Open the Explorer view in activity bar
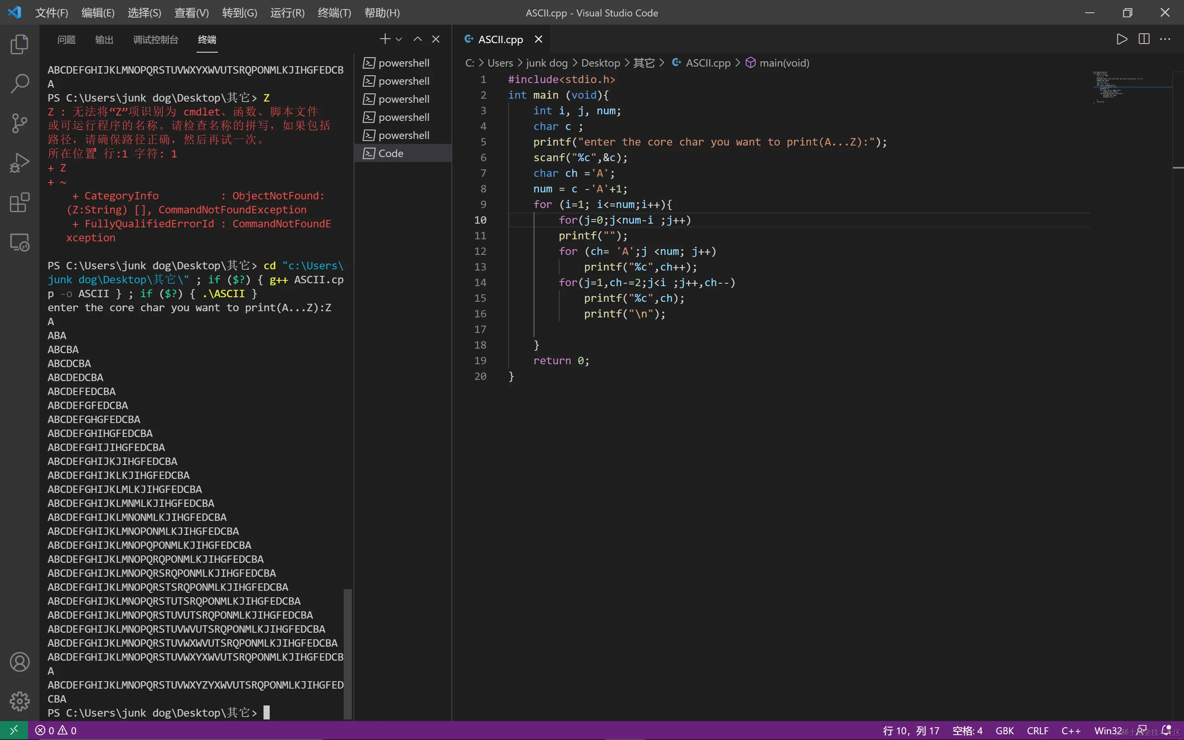The height and width of the screenshot is (740, 1184). (x=20, y=44)
